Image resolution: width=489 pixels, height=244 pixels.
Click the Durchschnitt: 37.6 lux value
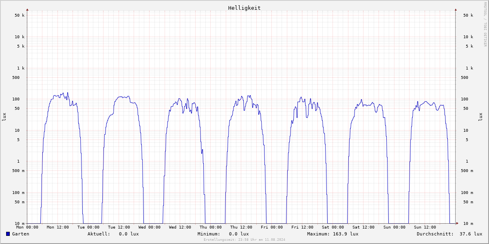pyautogui.click(x=449, y=234)
